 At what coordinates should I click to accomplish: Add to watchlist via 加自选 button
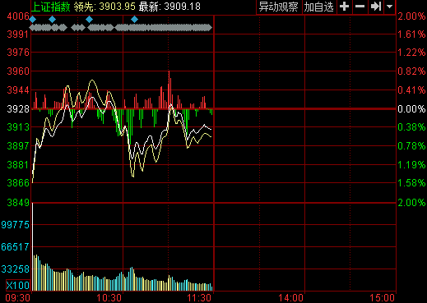[x=319, y=7]
